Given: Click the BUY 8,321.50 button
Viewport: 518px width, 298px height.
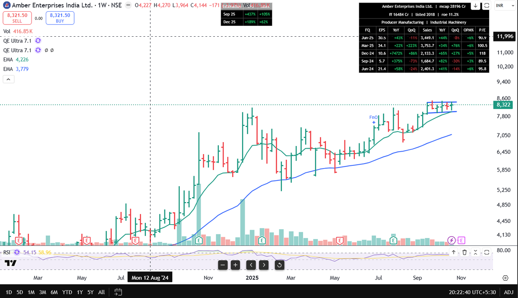Looking at the screenshot, I should 60,18.
